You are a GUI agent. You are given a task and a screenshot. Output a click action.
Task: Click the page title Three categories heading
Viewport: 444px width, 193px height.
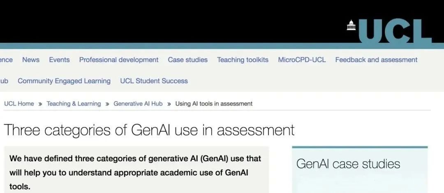149,130
